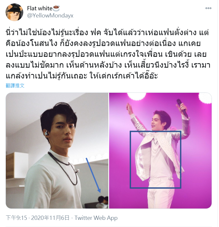Click the dog profile avatar picture
Viewport: 219px width, 227px height.
(14, 12)
